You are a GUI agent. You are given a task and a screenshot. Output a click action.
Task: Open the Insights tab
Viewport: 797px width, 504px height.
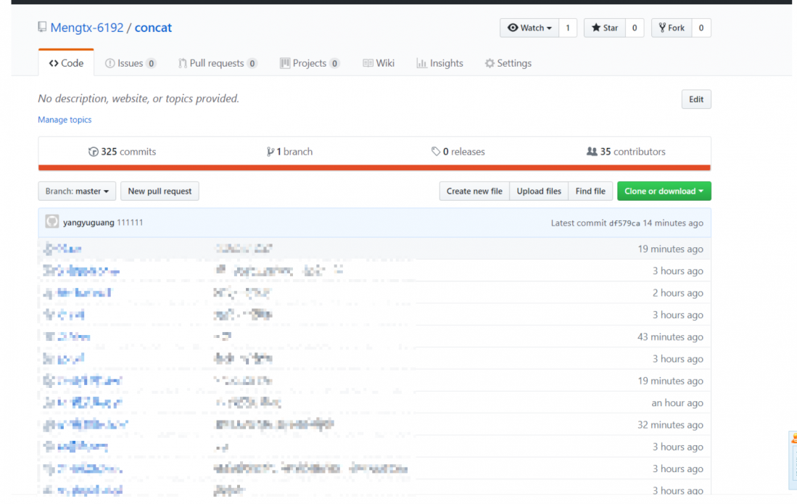[439, 63]
